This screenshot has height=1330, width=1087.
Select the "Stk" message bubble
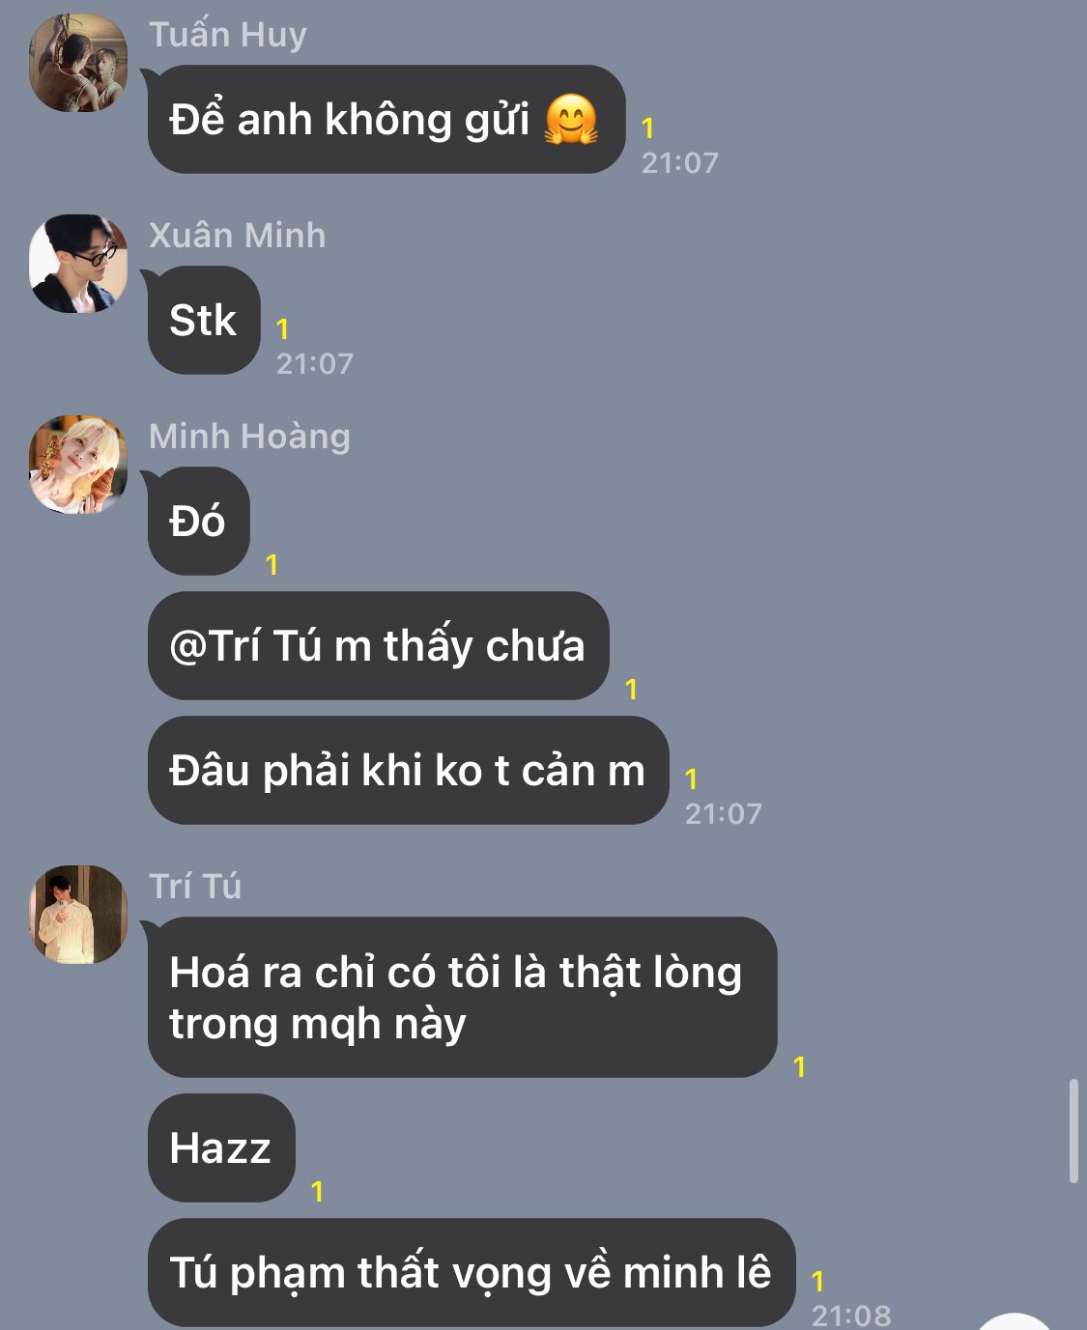click(204, 321)
